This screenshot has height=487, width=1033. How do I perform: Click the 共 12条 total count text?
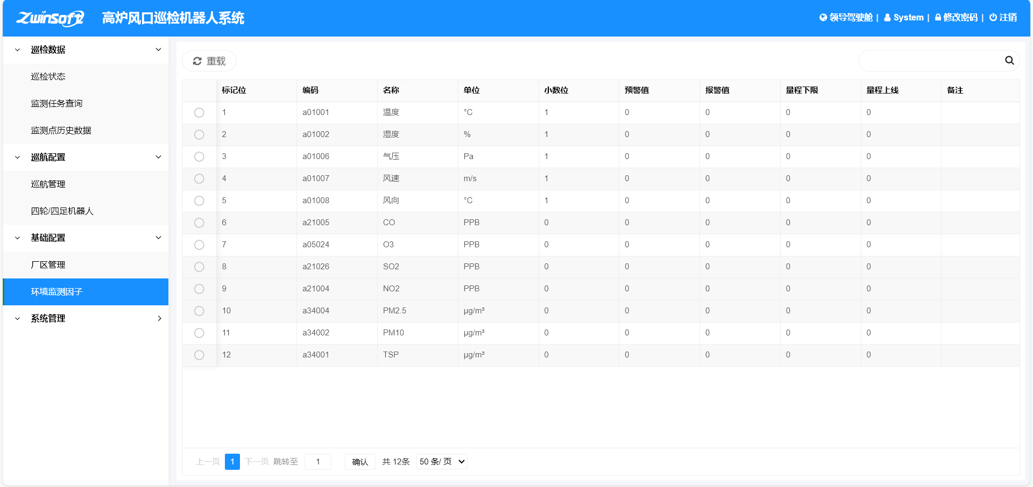coord(396,462)
